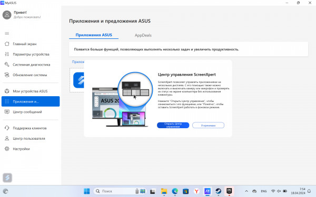Click Открыть Центр управления button

[x=173, y=125]
